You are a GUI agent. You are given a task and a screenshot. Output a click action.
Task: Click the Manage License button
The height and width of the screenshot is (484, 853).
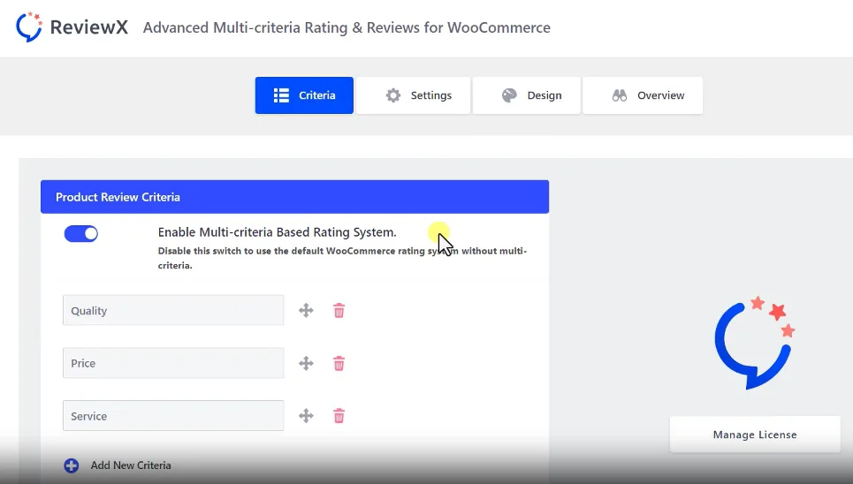point(755,435)
